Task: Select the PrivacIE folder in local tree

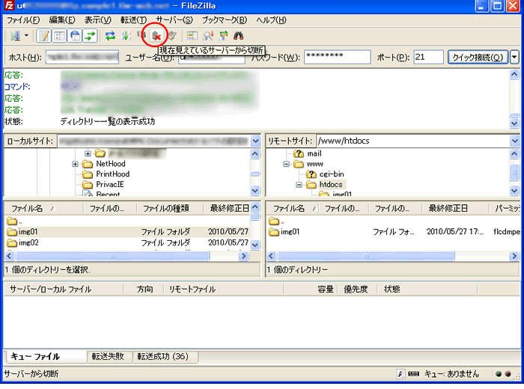Action: [x=110, y=185]
